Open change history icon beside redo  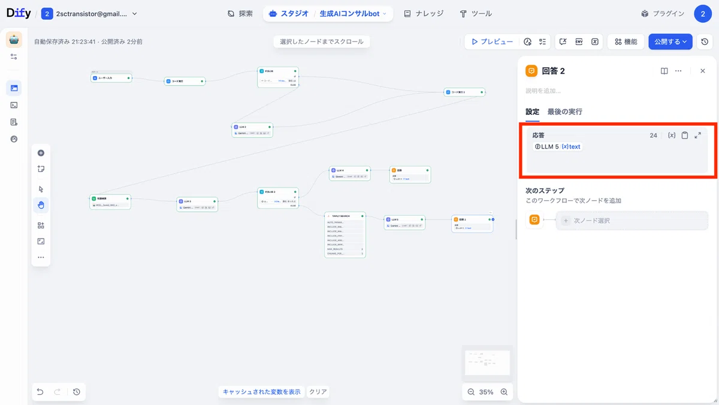pos(77,392)
